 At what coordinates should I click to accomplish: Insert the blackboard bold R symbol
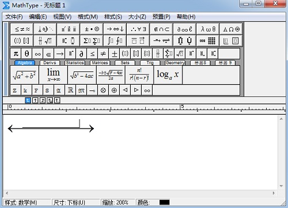(x=70, y=90)
